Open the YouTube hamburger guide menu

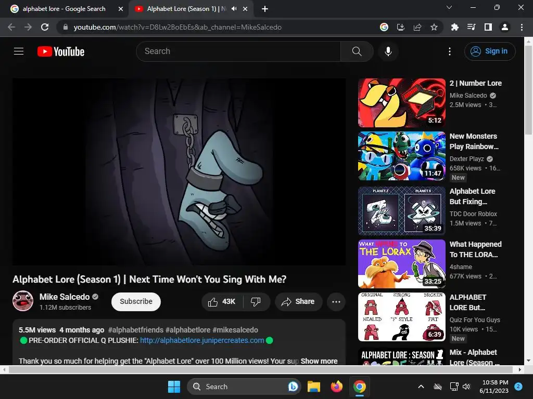19,51
